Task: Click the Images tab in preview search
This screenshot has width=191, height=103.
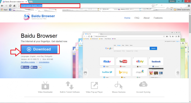Action: coord(119,45)
